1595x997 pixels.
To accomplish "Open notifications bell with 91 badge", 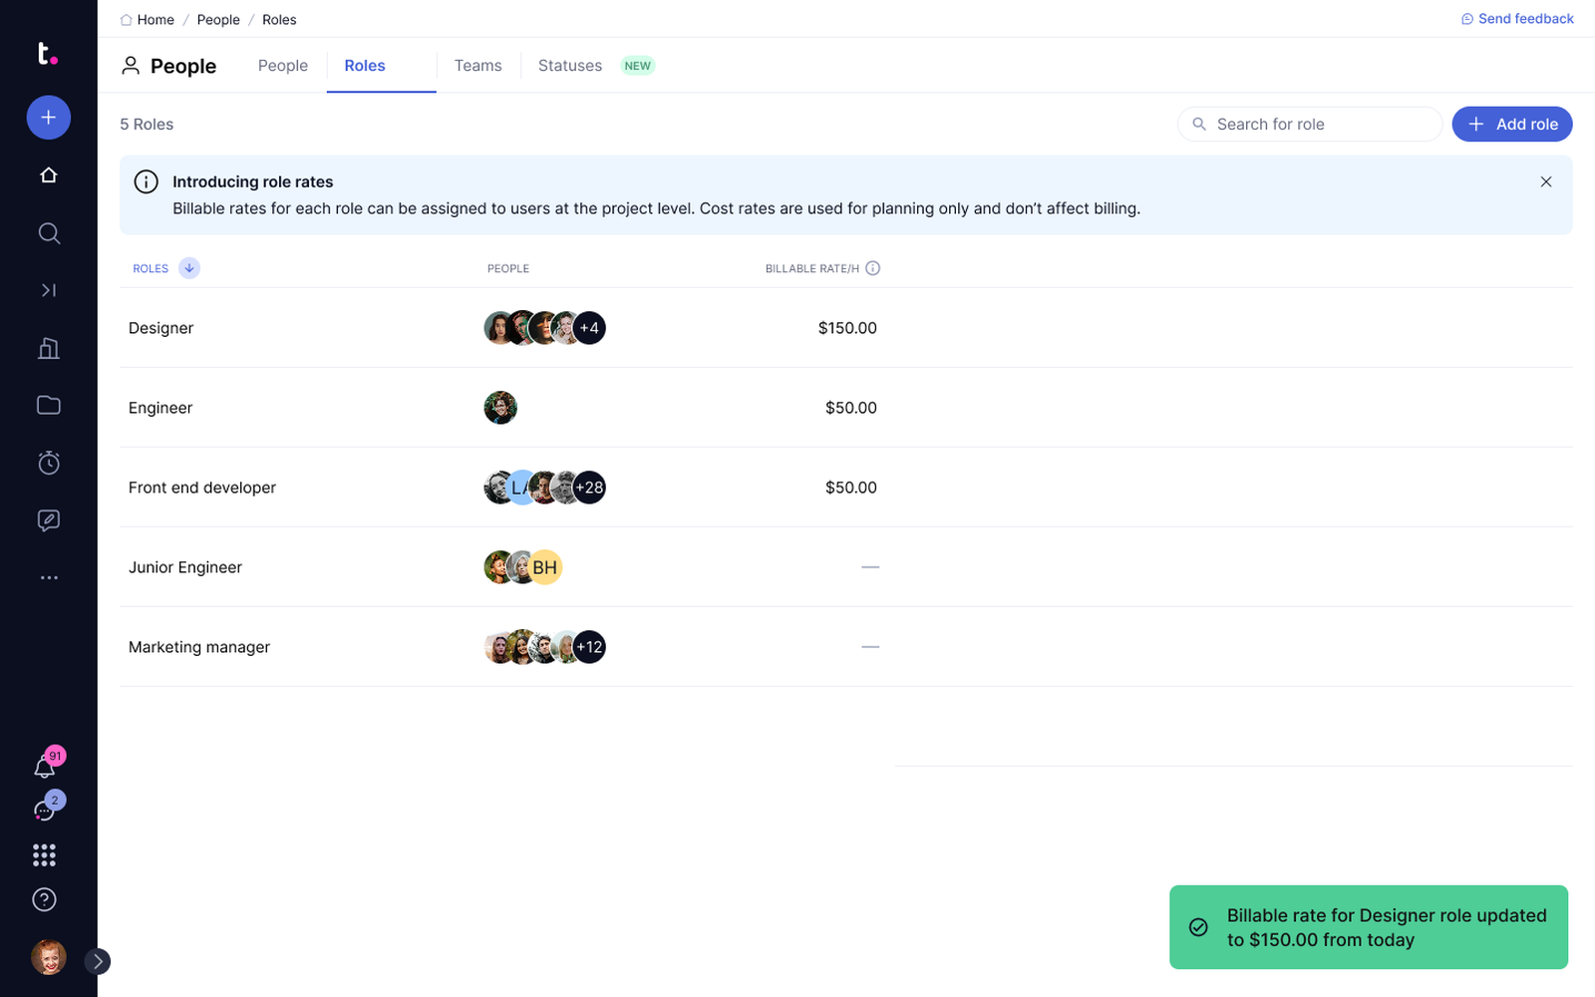I will click(45, 767).
